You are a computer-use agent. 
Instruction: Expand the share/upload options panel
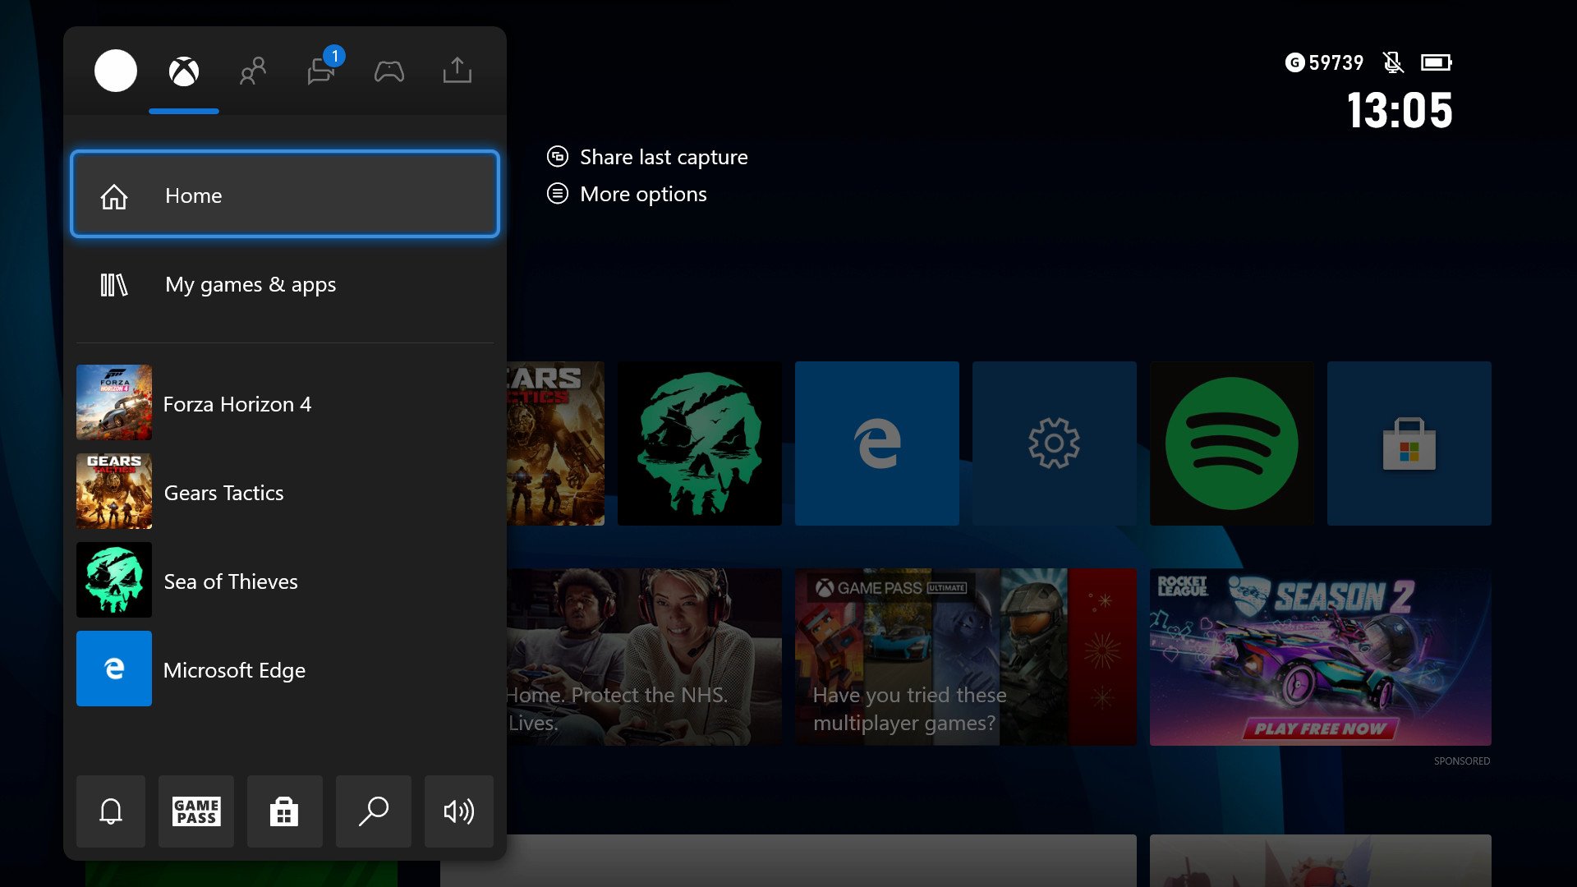(x=458, y=71)
